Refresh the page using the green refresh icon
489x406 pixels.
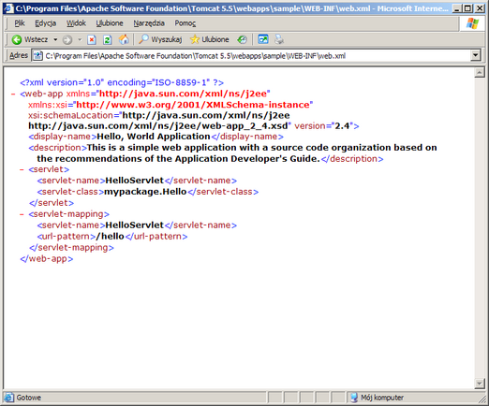[108, 39]
